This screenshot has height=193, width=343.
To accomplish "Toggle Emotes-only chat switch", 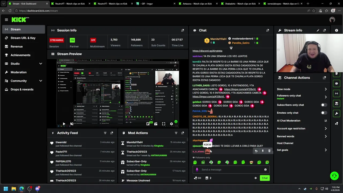I will (x=324, y=113).
